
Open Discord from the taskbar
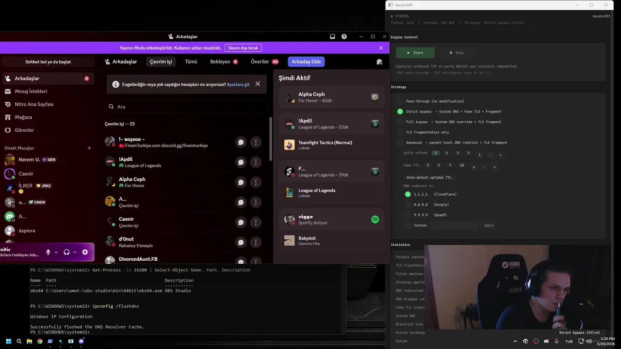click(81, 341)
